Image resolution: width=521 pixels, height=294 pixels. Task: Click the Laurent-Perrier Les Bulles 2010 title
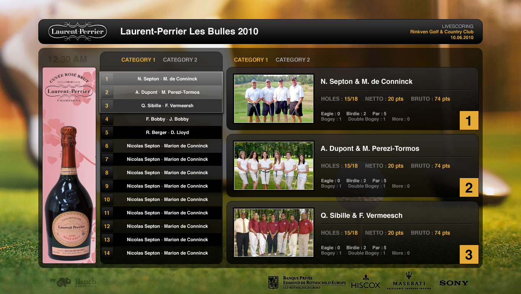point(189,31)
